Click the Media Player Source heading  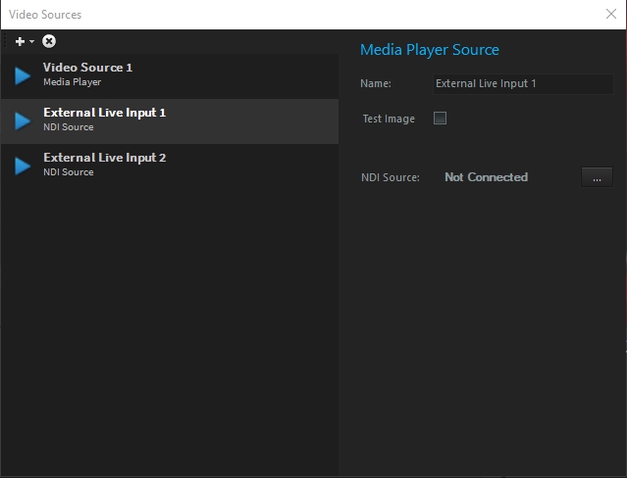pos(429,50)
